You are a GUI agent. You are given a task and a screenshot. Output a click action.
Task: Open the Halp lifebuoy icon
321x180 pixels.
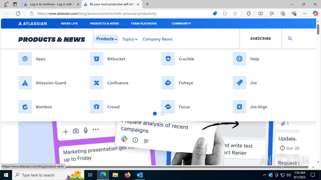[x=239, y=59]
